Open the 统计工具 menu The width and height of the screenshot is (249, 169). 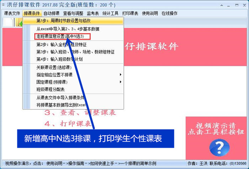110,13
